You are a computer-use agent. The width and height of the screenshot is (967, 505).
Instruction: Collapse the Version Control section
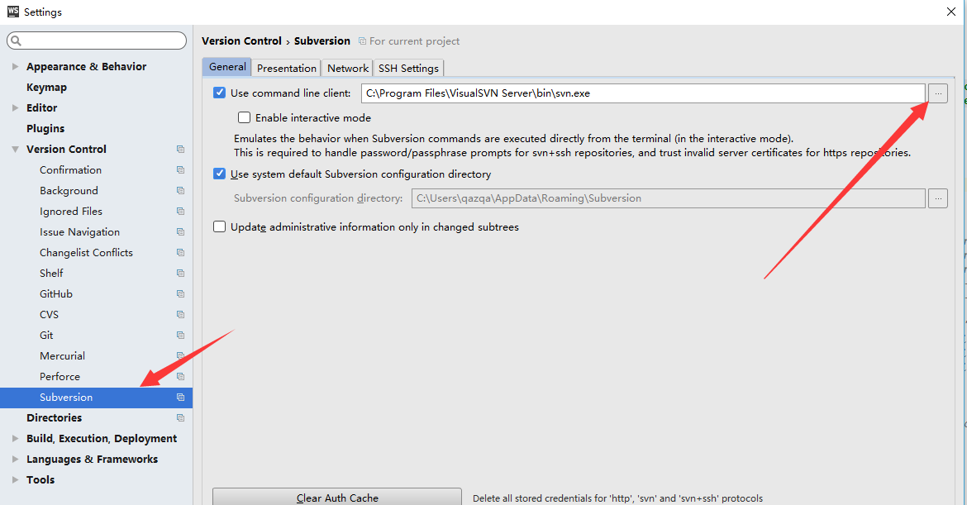click(15, 150)
